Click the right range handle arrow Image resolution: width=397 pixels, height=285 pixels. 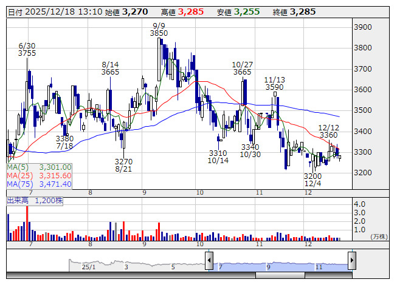352,260
